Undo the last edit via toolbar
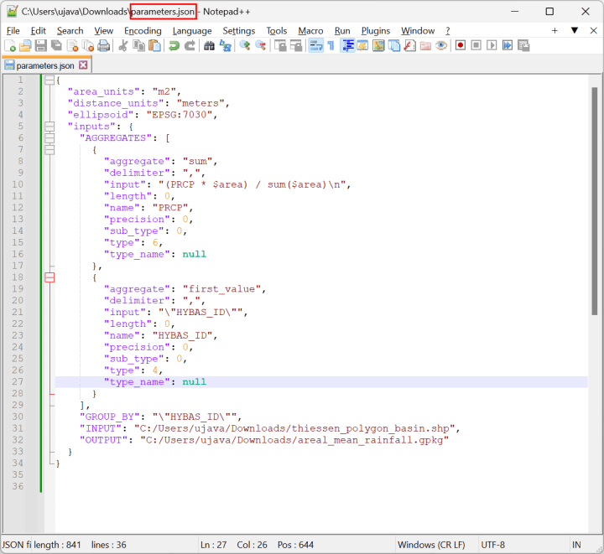The height and width of the screenshot is (554, 604). click(174, 45)
